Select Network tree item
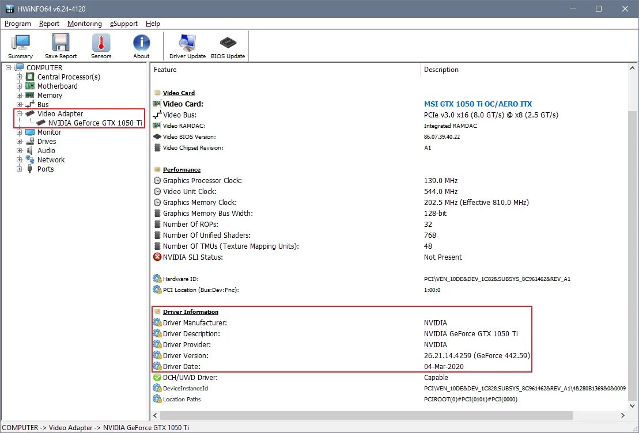Image resolution: width=639 pixels, height=433 pixels. [x=51, y=160]
